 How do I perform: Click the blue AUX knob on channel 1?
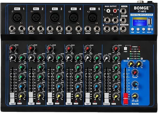click(22, 86)
